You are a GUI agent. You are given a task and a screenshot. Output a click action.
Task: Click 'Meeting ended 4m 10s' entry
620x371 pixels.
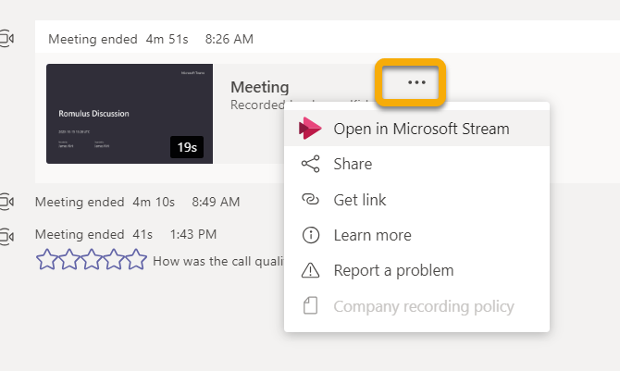(105, 202)
